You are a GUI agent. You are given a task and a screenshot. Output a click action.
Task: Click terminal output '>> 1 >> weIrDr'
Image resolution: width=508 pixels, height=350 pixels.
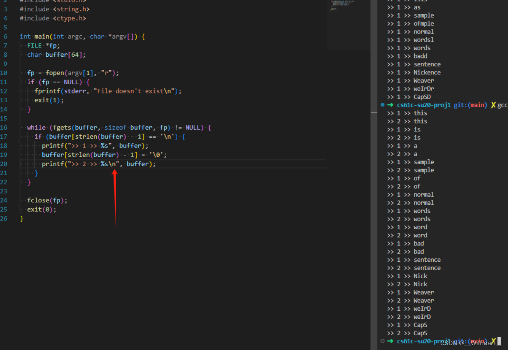411,89
